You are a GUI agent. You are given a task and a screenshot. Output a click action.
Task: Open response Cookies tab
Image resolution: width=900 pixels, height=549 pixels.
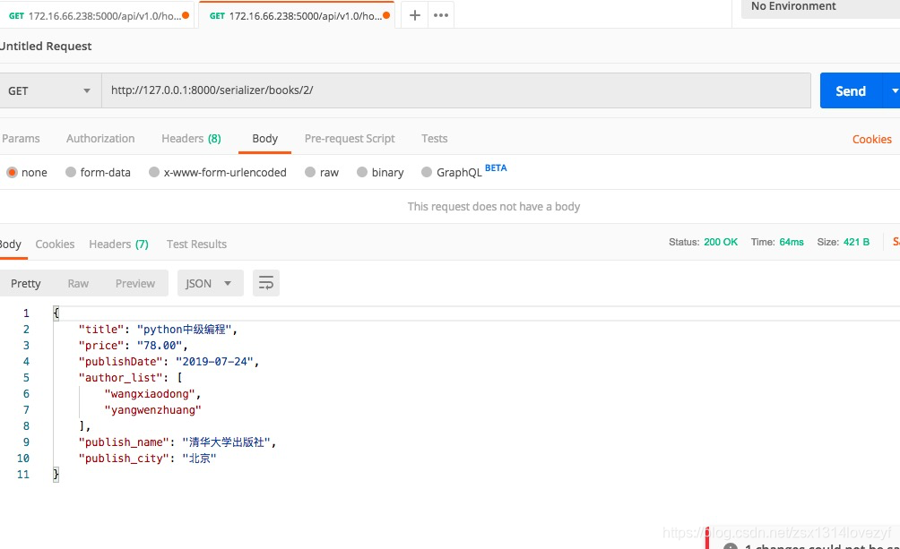coord(55,244)
